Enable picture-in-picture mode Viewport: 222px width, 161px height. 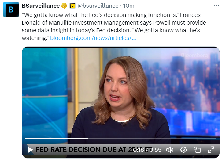click(197, 150)
